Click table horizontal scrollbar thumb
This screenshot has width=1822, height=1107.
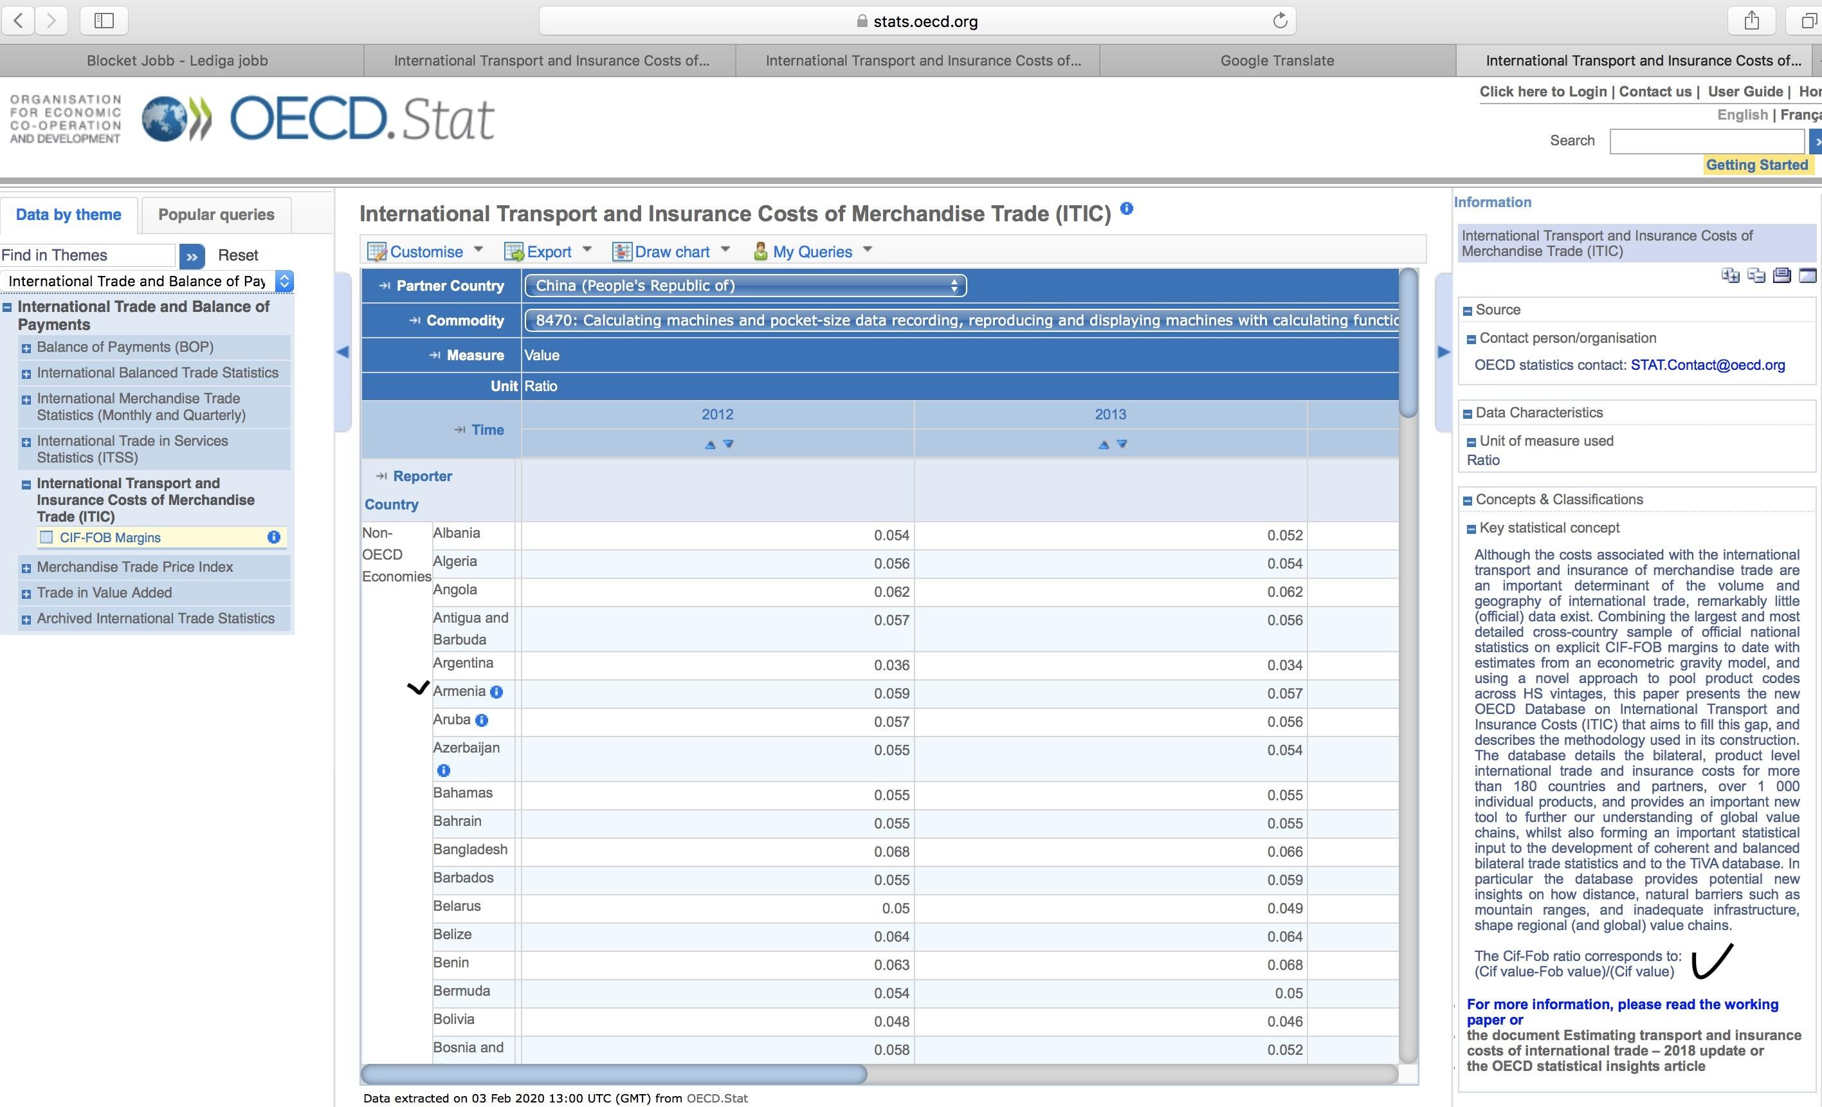click(x=613, y=1074)
